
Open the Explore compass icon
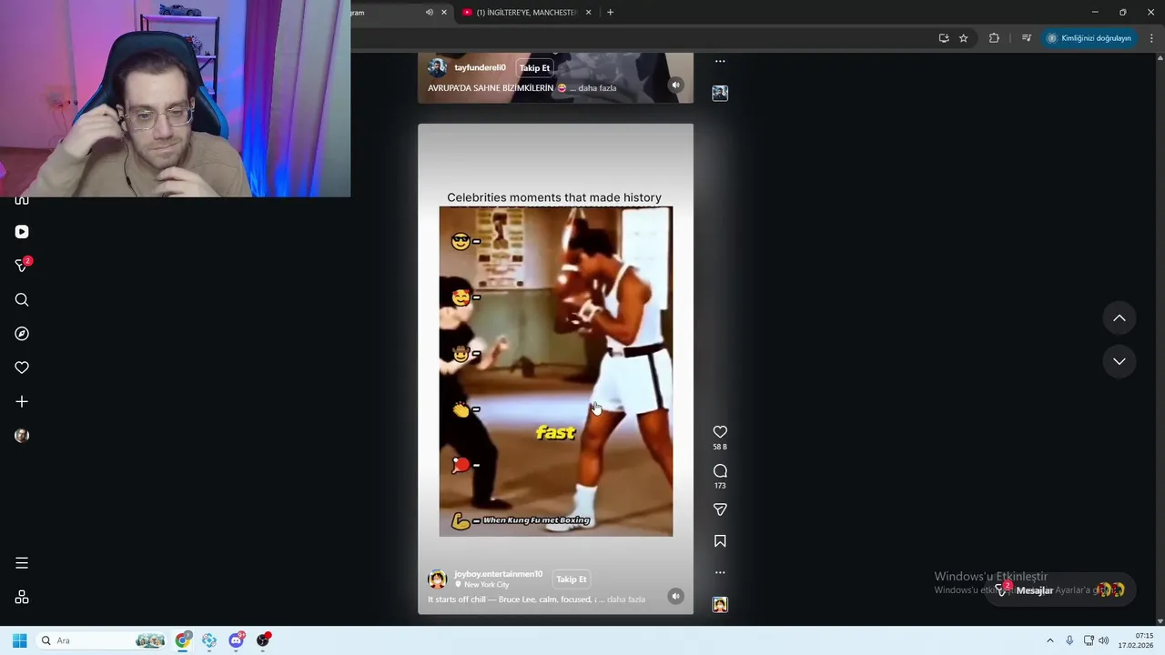coord(22,334)
